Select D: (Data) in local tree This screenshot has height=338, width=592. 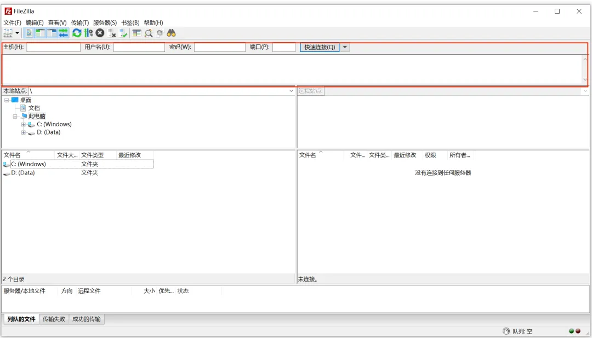(x=48, y=133)
